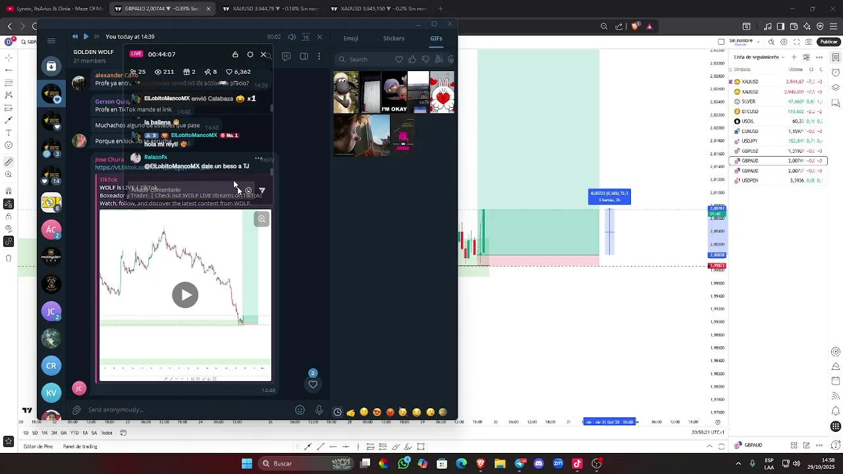Open Telegram chat three-dot menu
This screenshot has width=843, height=474.
click(319, 57)
